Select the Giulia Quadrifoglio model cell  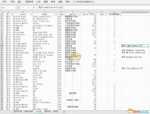tap(45, 17)
